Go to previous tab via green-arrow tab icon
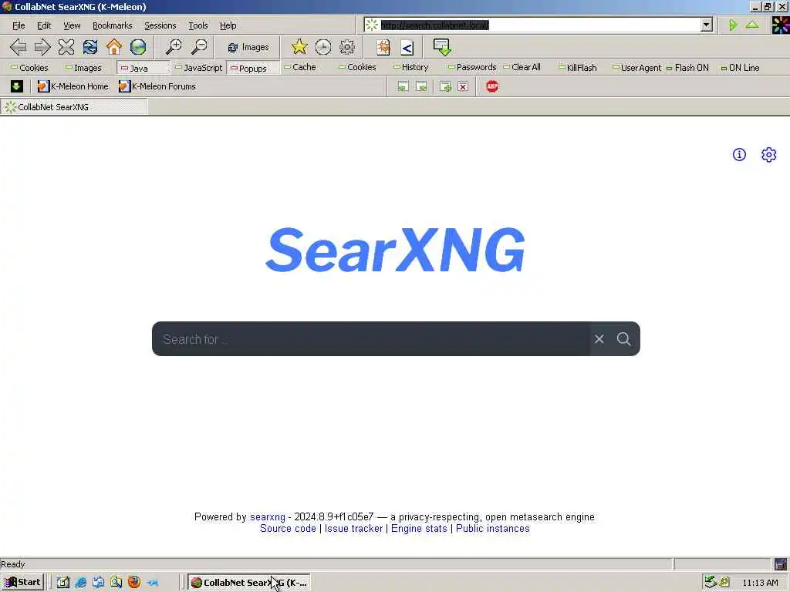 tap(403, 86)
